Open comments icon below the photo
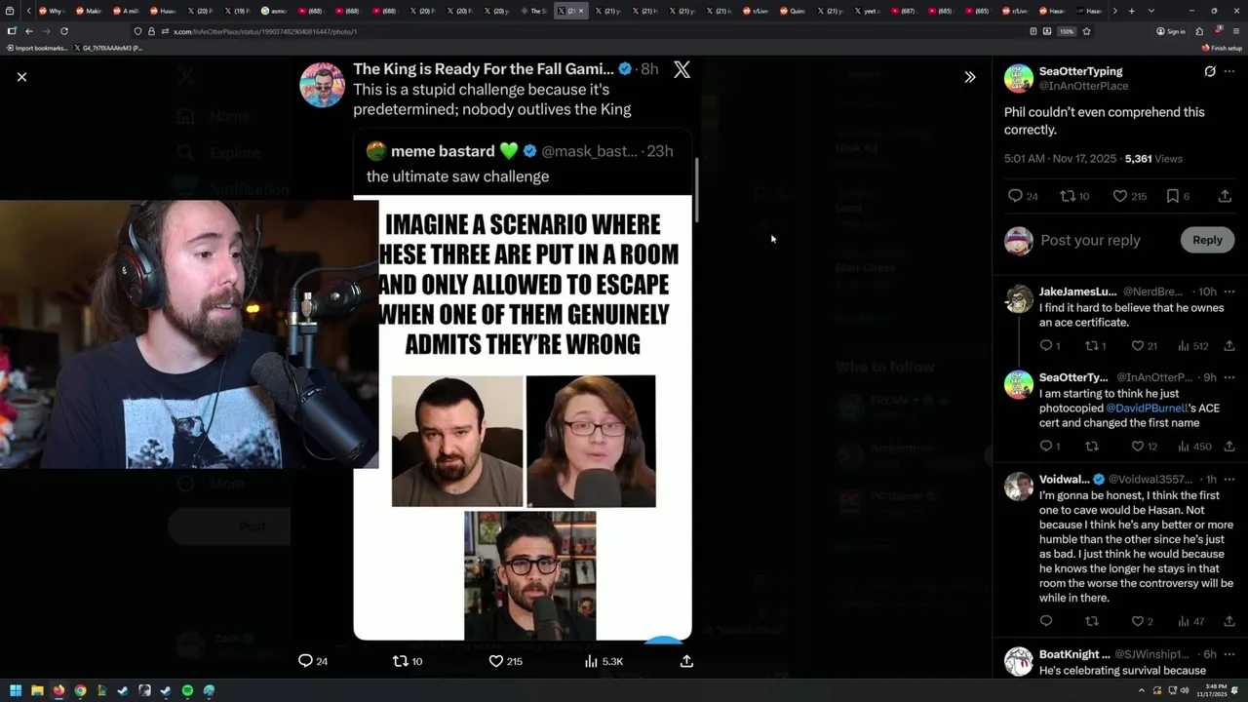 tap(312, 661)
